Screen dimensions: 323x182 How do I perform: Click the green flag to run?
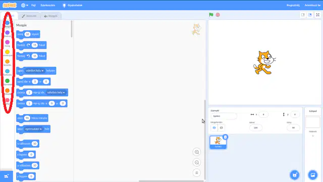click(211, 15)
